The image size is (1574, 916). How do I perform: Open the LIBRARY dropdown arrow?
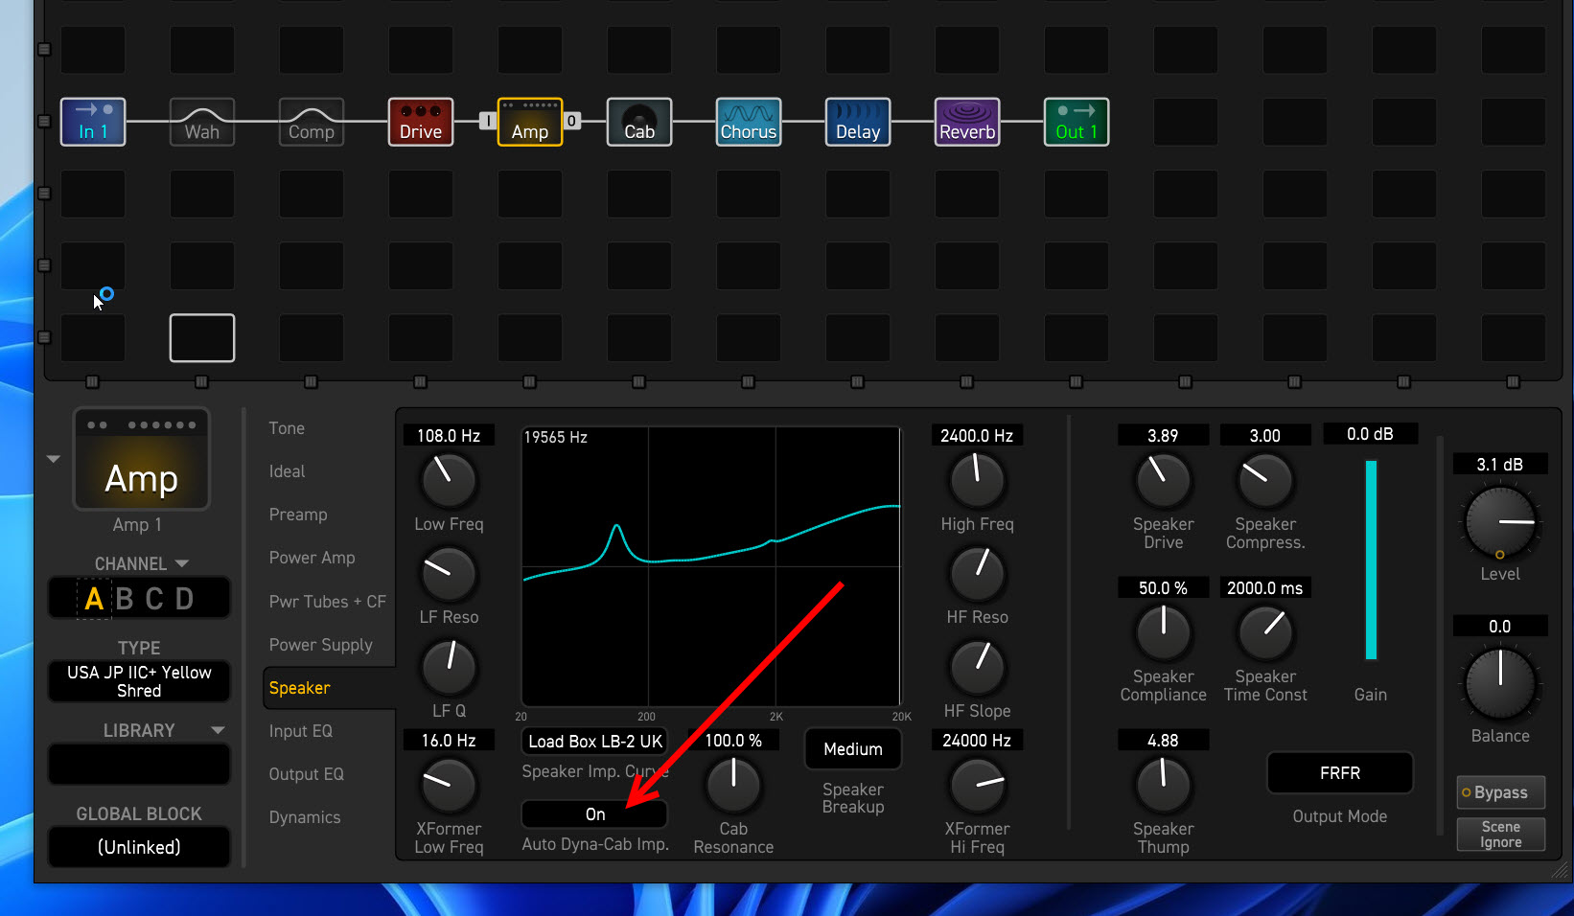tap(218, 730)
